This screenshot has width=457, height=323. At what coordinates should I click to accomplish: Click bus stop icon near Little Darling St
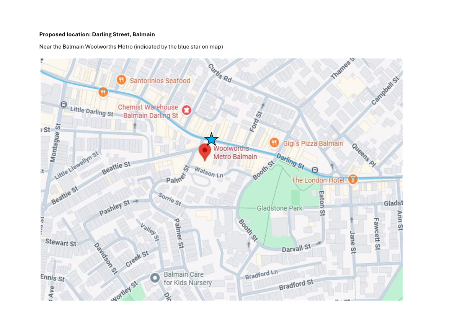(64, 104)
